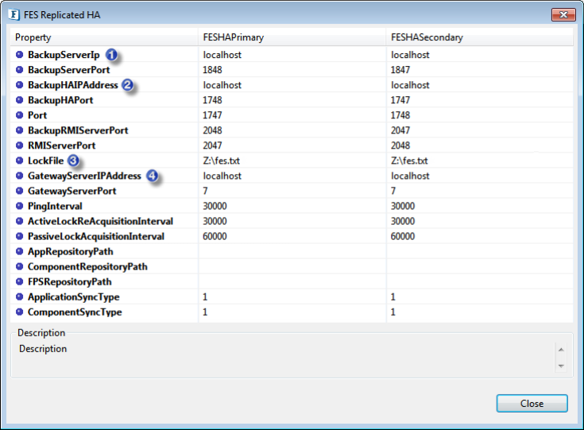The width and height of the screenshot is (584, 430).
Task: Click the bullet icon beside BackupServerIp
Action: (20, 55)
